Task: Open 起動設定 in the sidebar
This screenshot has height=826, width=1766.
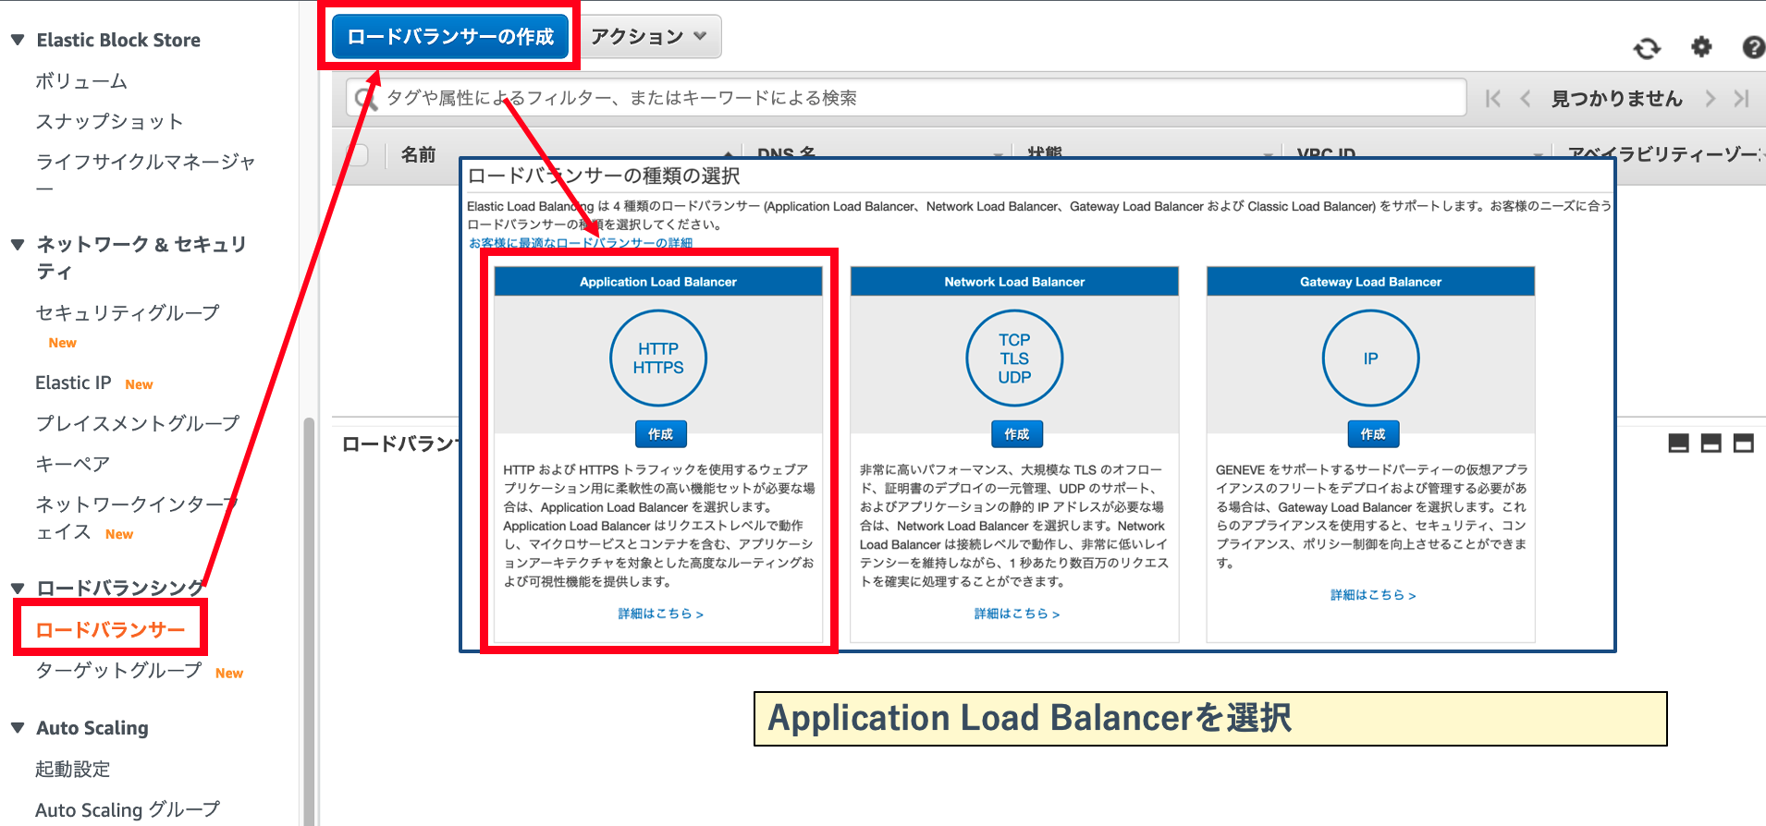Action: coord(72,769)
